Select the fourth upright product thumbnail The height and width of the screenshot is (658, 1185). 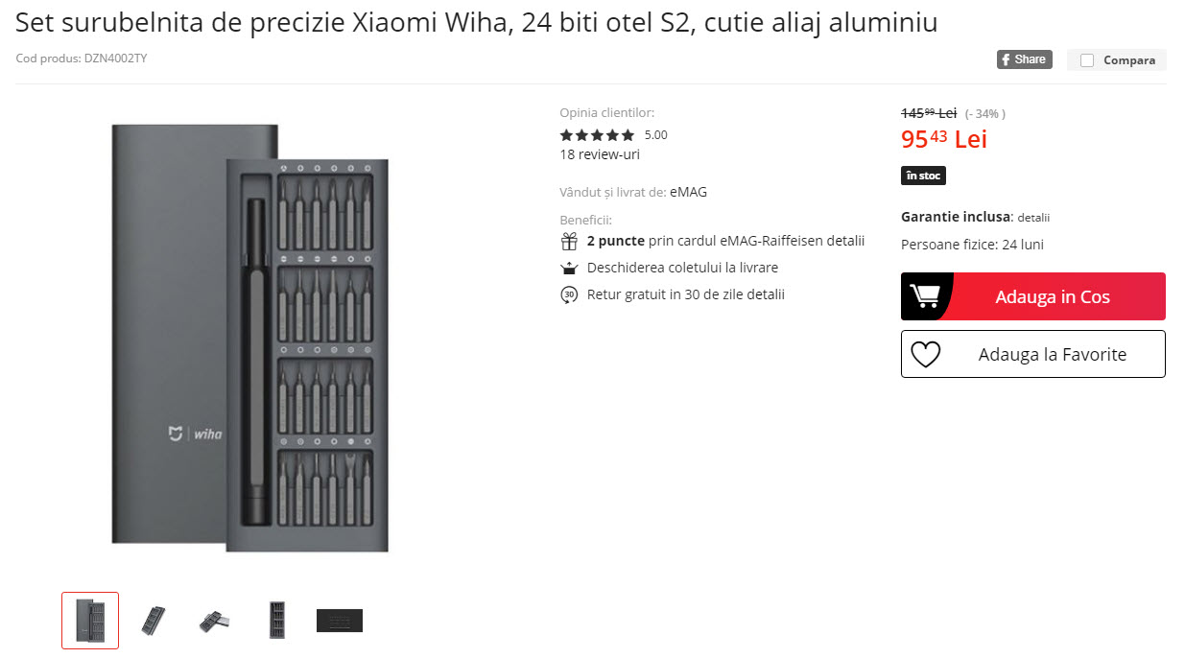pyautogui.click(x=277, y=621)
